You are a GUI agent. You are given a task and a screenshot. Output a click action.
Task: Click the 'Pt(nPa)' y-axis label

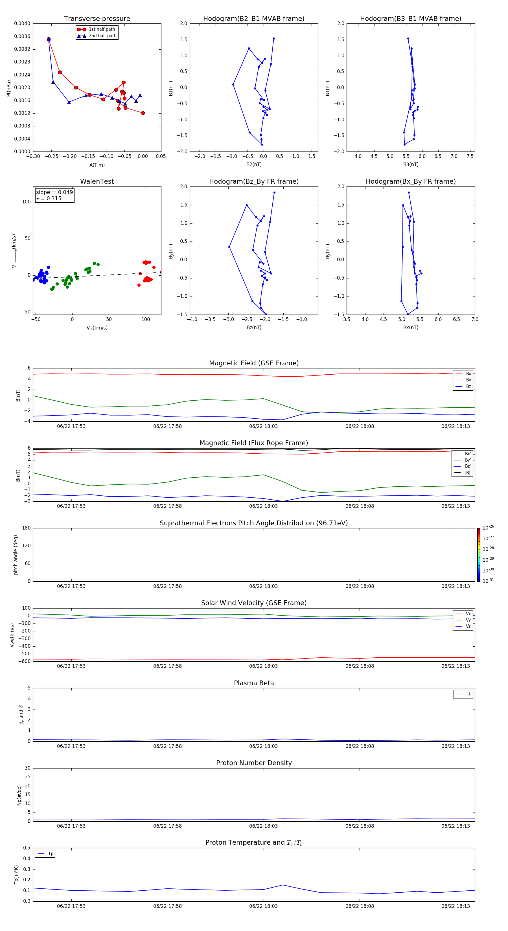[9, 88]
